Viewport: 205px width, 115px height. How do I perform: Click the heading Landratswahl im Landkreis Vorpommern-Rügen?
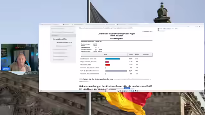(x=116, y=34)
